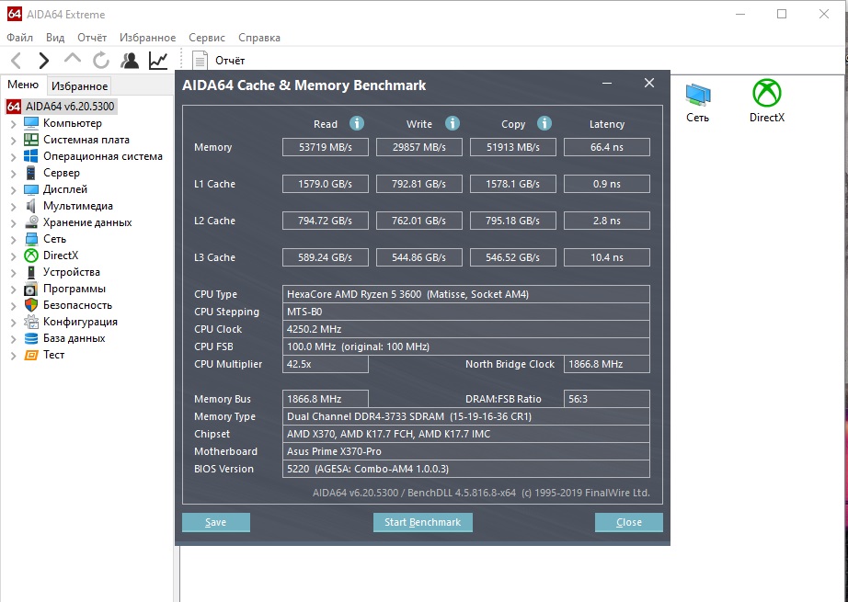Click the Компьютер monitor icon in tree
The width and height of the screenshot is (848, 602).
pos(31,123)
